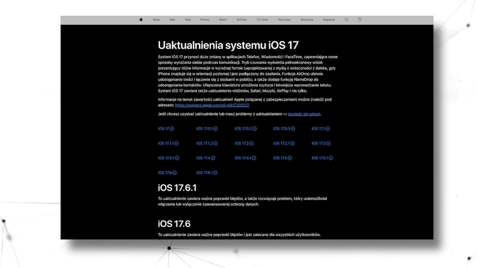Open the shopping bag icon

[x=360, y=20]
